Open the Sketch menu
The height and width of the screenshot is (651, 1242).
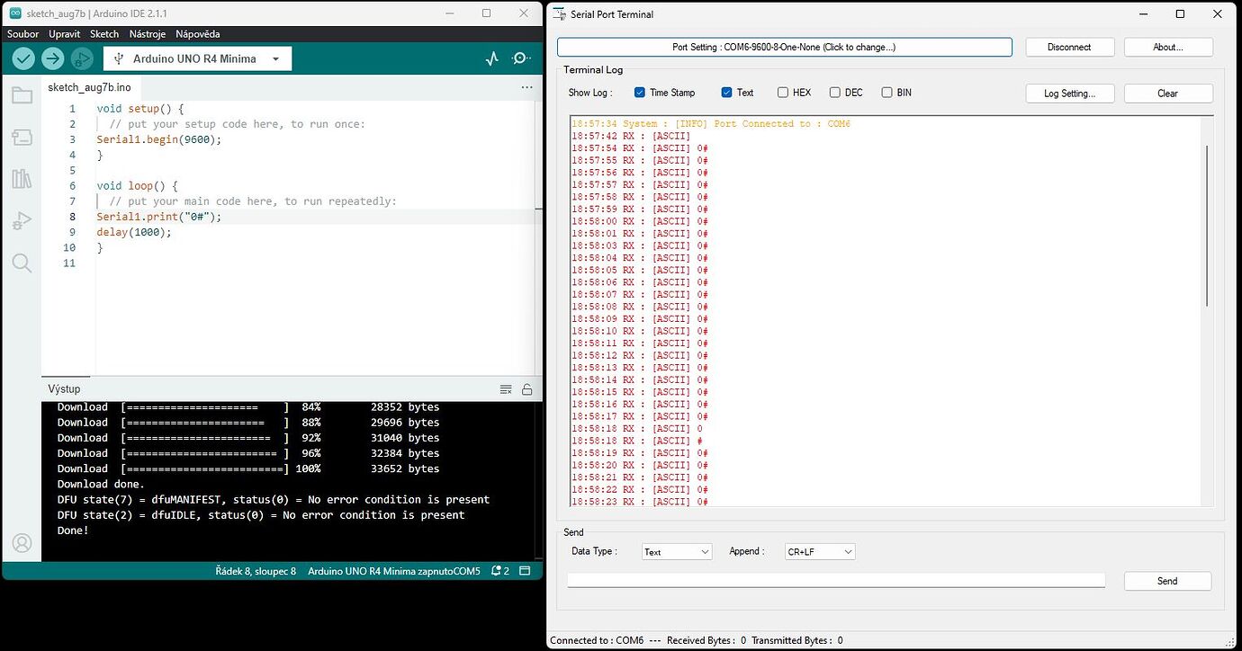[104, 33]
